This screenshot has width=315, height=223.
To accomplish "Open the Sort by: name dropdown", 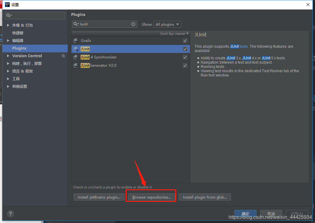I will [x=174, y=33].
